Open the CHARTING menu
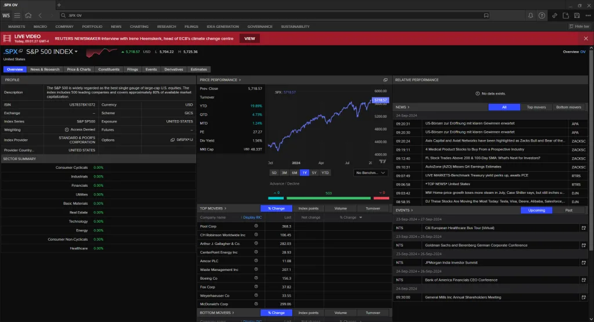The height and width of the screenshot is (322, 594). coord(139,27)
